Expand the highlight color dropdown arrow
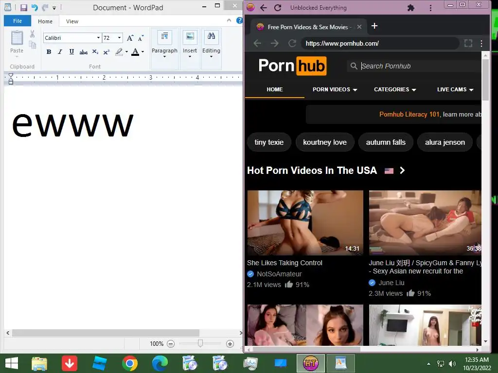The image size is (498, 373). [x=127, y=51]
